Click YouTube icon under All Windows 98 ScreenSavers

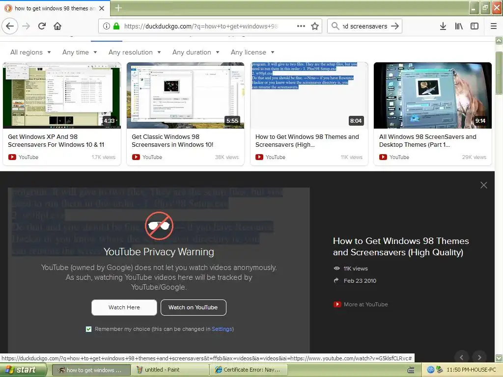click(x=383, y=157)
